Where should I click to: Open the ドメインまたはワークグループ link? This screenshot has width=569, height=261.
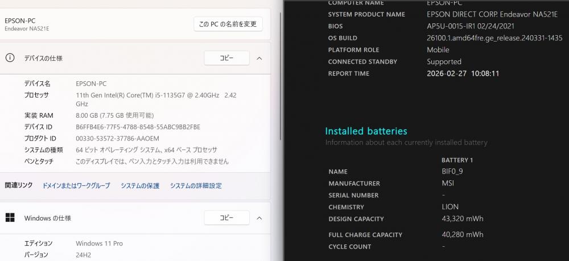76,185
